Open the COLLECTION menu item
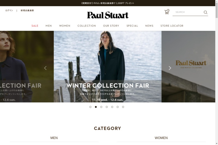This screenshot has width=218, height=145. click(87, 26)
